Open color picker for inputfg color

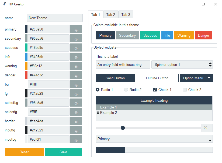point(76,130)
